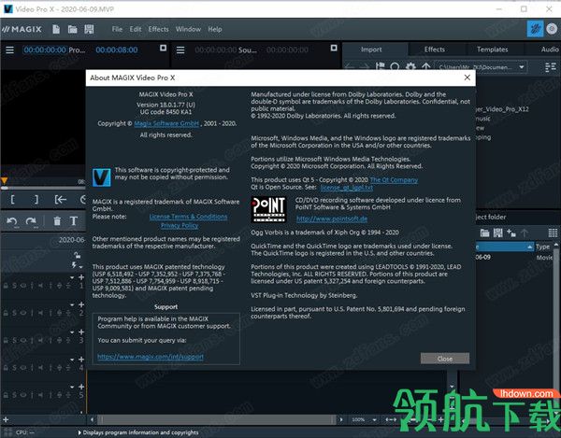Screen dimensions: 561x438
Task: Click Media Pool flag link icon
Action: coord(380,66)
